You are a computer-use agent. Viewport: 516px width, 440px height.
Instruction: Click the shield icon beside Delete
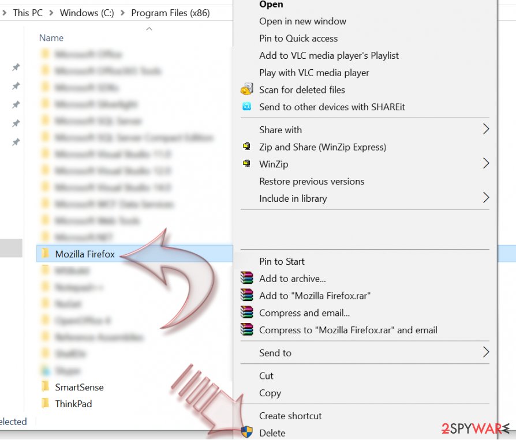point(247,432)
